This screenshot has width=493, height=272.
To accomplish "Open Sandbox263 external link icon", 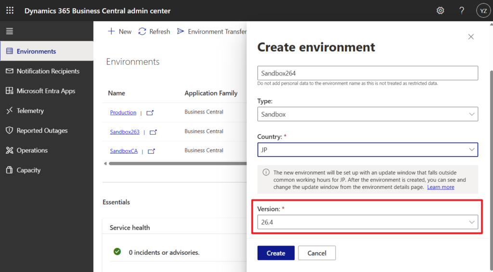I will [x=153, y=132].
